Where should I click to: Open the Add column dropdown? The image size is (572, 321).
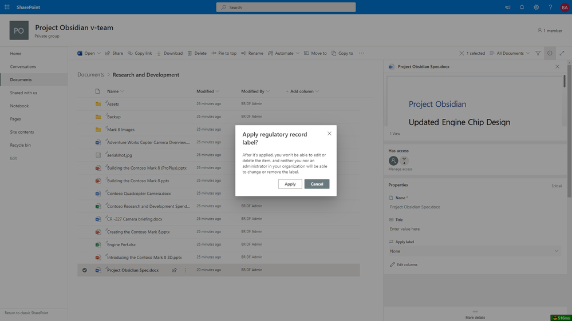[x=317, y=91]
